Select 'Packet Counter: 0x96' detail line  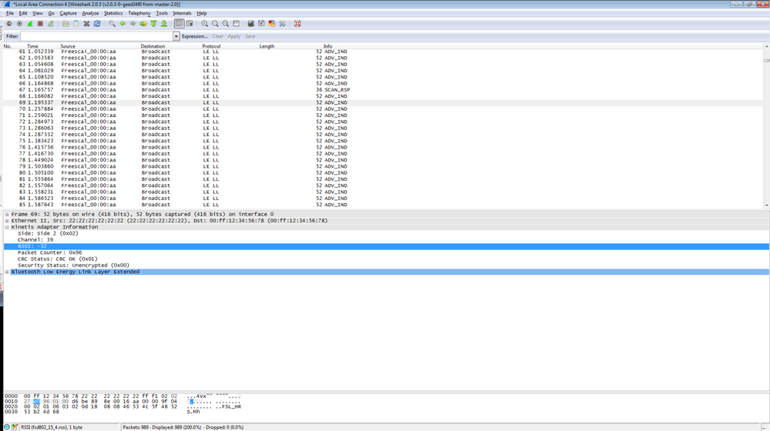point(49,252)
